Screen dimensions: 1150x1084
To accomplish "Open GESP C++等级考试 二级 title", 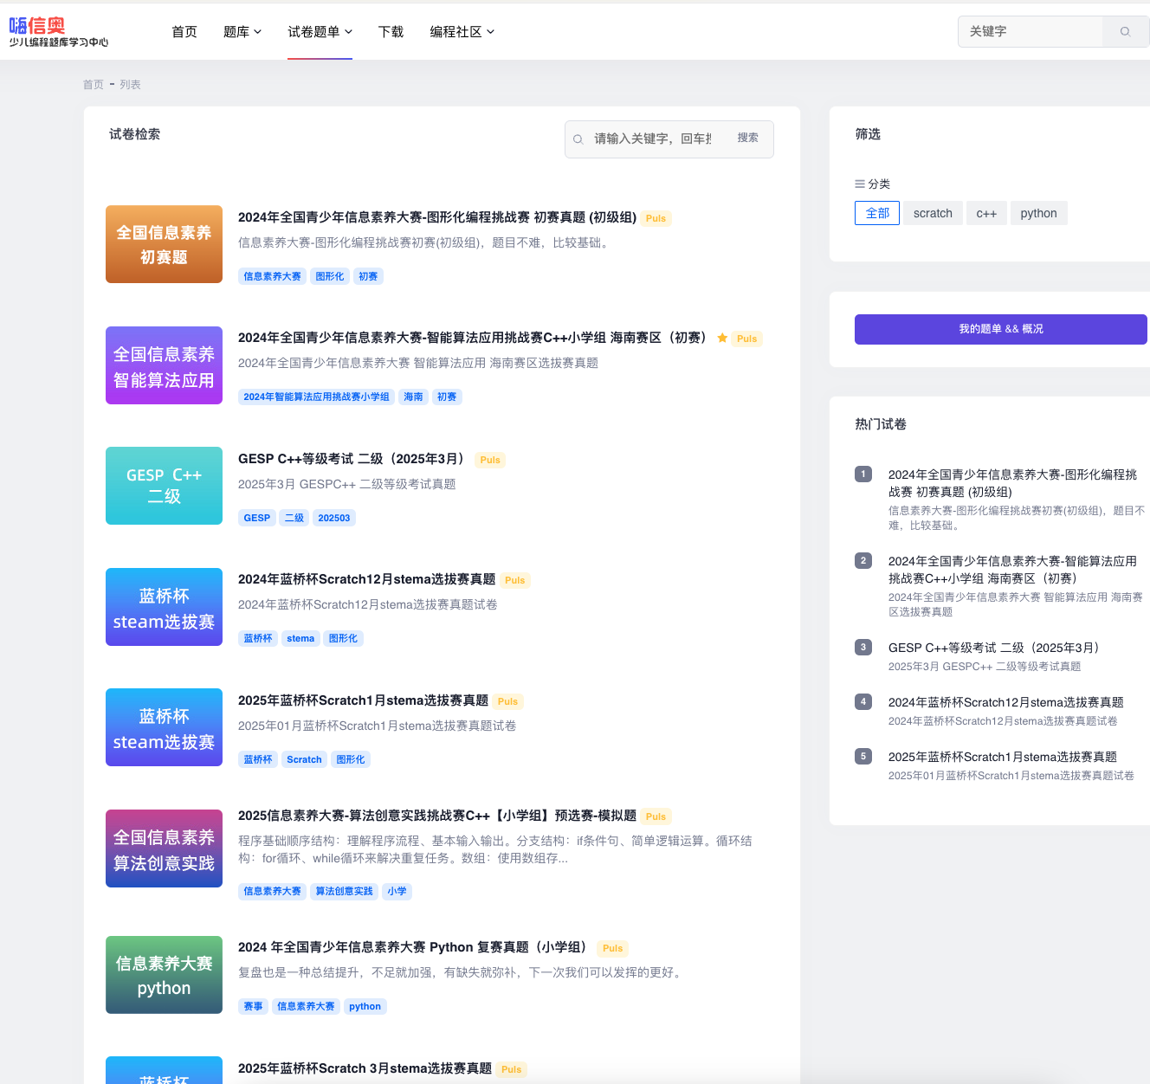I will 351,459.
